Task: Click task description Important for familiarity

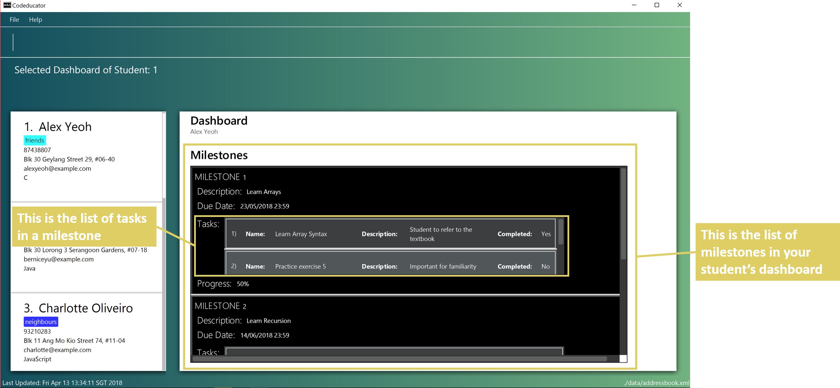Action: (x=443, y=266)
